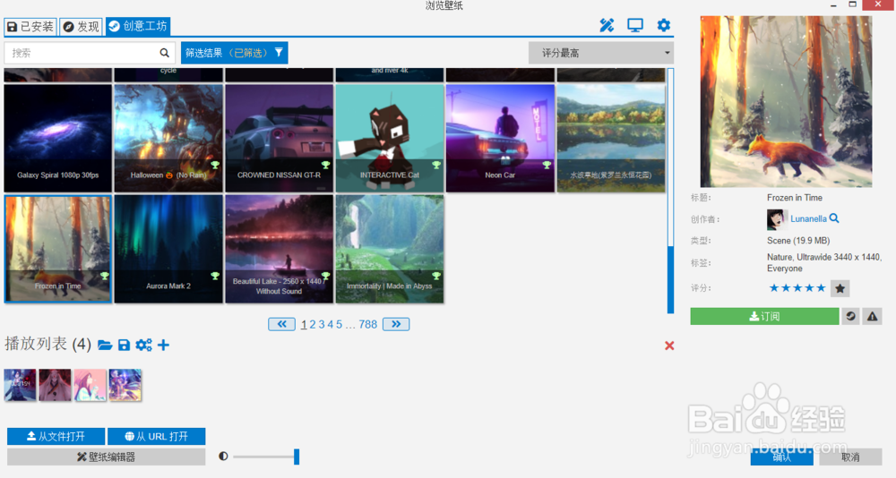Click second playlist thumbnail
896x478 pixels.
pyautogui.click(x=55, y=385)
